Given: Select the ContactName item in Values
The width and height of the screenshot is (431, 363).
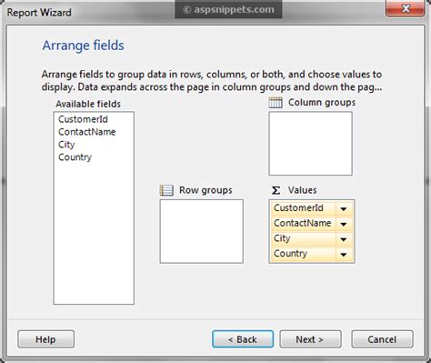Looking at the screenshot, I should [x=304, y=224].
